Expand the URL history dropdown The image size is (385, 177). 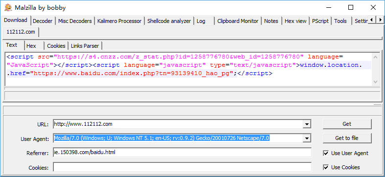[x=307, y=124]
